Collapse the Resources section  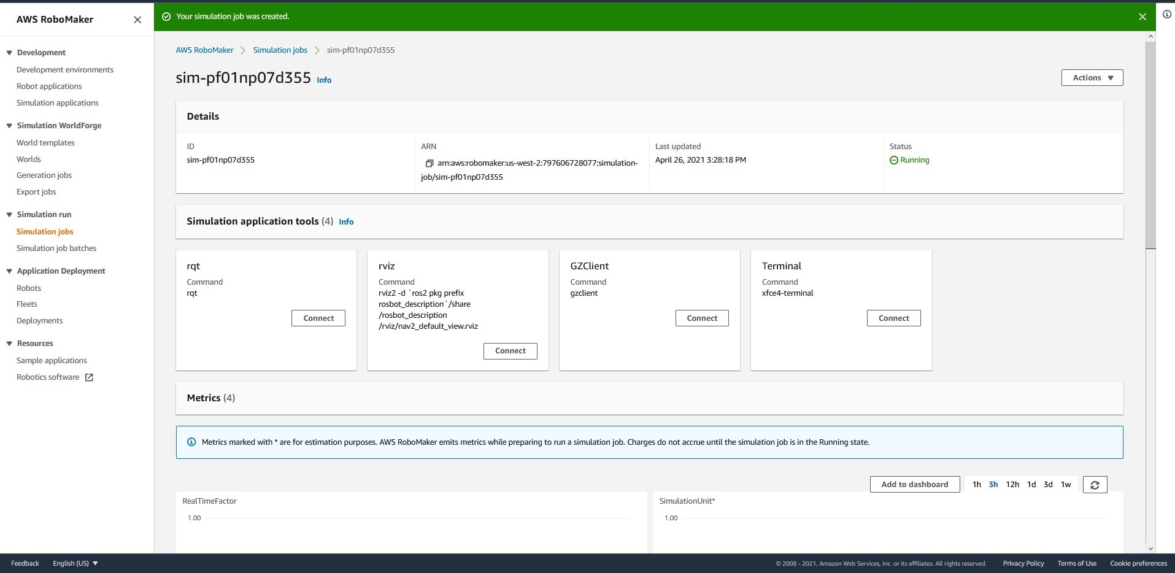pyautogui.click(x=9, y=344)
